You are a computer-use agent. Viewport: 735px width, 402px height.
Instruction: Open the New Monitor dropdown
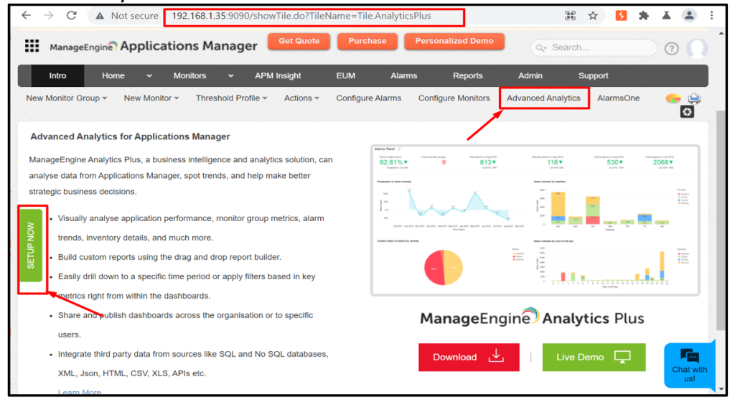[x=151, y=98]
